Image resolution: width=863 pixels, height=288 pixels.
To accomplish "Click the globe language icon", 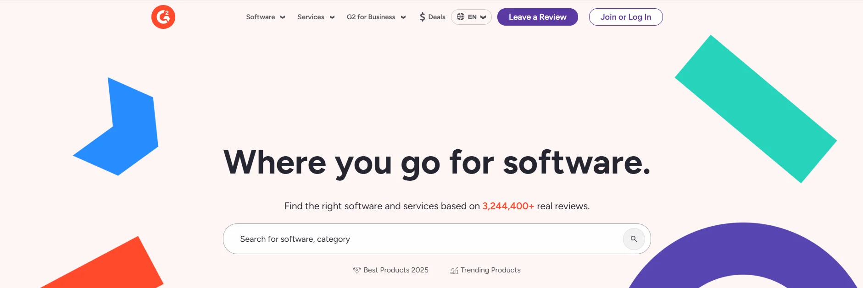I will click(x=461, y=17).
